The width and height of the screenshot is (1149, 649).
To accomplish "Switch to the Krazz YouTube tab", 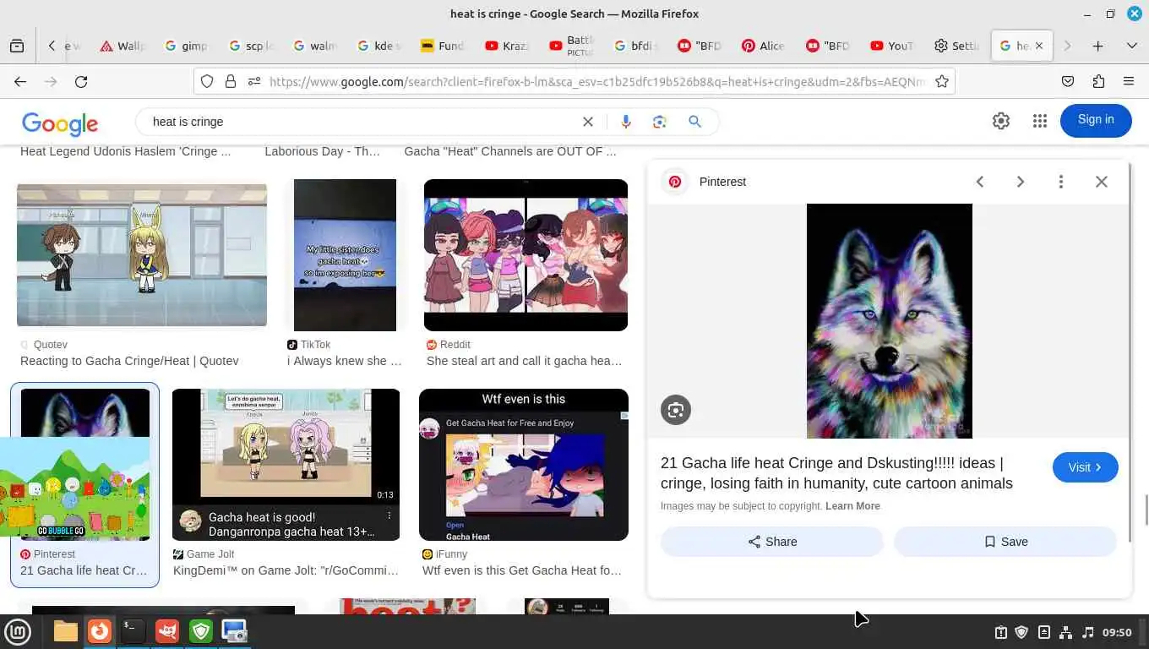I will [509, 46].
